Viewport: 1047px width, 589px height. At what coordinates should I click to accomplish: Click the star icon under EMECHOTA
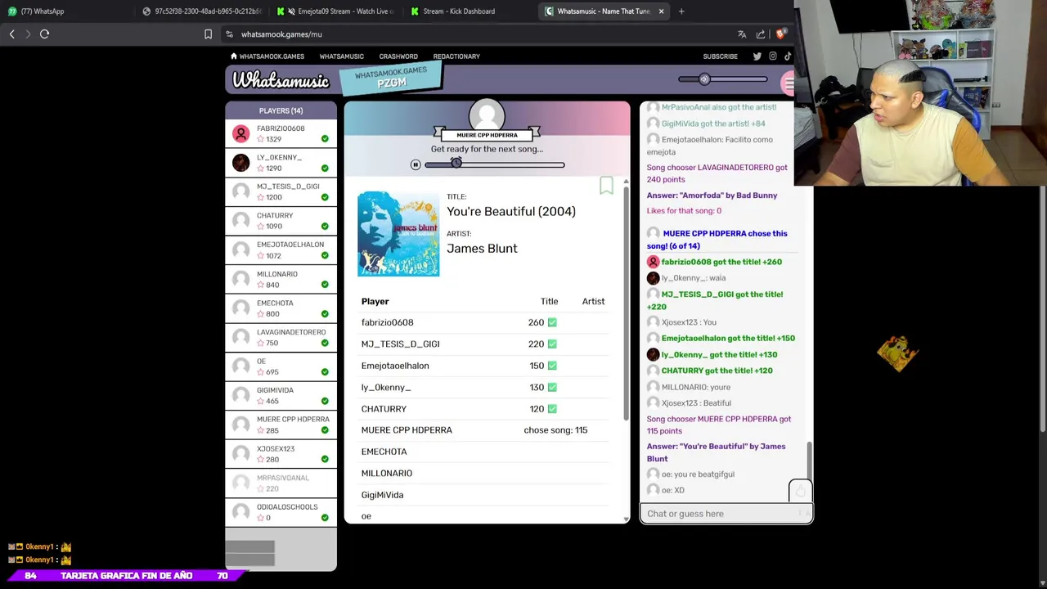click(x=261, y=314)
